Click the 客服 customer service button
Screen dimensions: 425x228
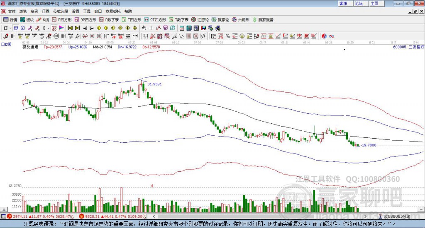(345, 3)
